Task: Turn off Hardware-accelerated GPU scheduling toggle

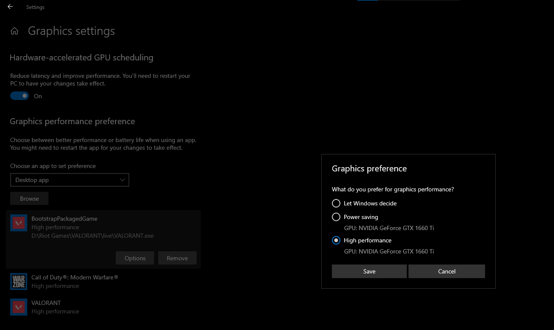Action: tap(20, 96)
